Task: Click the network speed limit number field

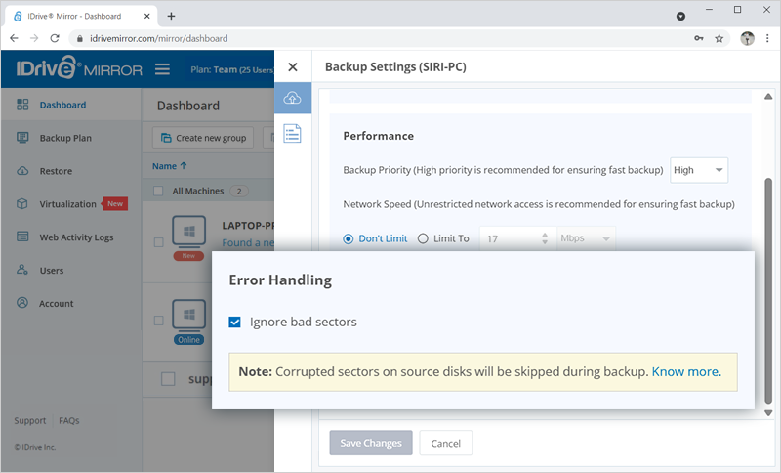Action: pos(510,238)
